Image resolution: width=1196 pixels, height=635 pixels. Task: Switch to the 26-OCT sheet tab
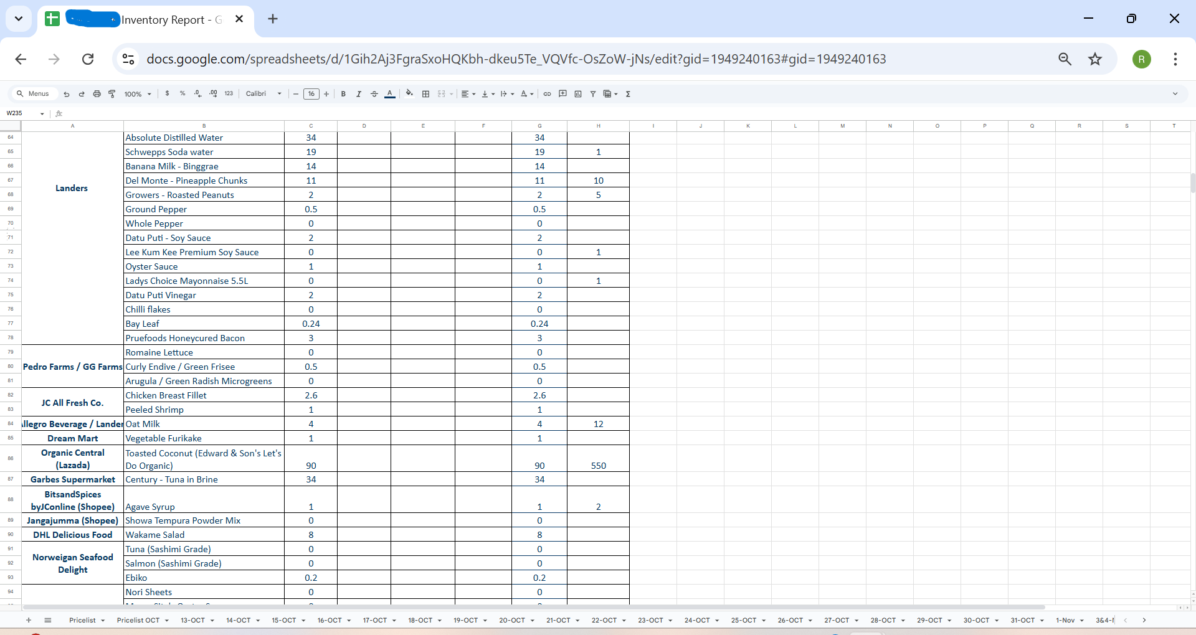(790, 620)
